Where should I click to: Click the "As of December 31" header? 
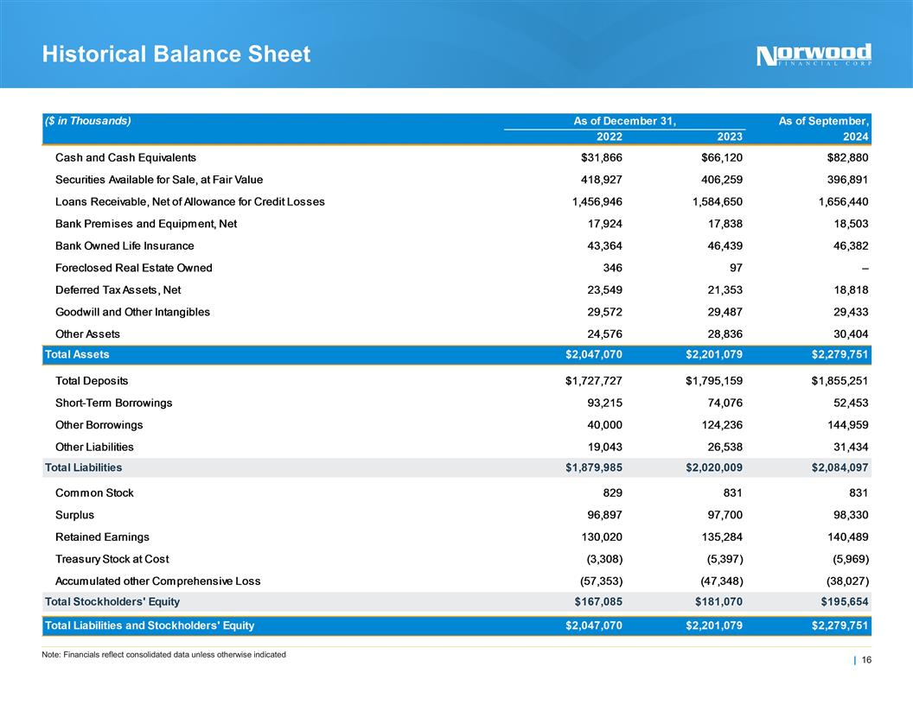[x=624, y=121]
